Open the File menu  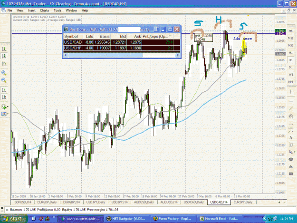pos(10,10)
